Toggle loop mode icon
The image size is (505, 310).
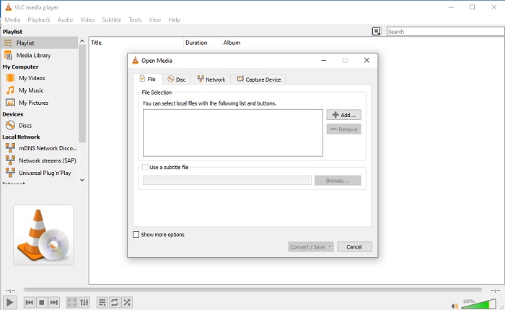pos(114,302)
